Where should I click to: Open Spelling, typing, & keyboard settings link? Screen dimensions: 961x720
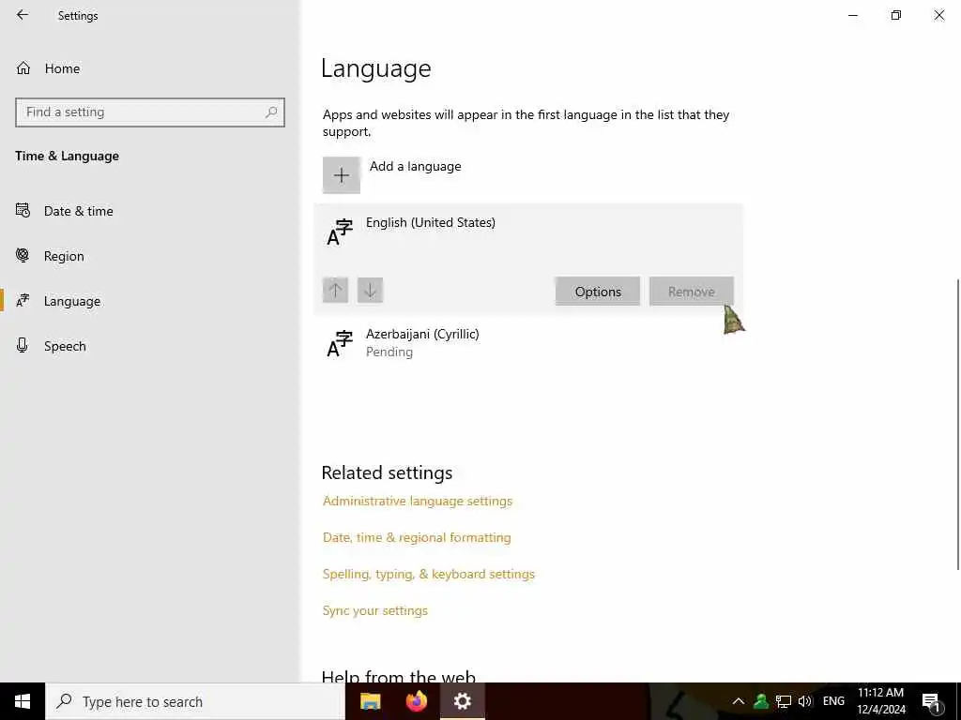click(x=428, y=575)
